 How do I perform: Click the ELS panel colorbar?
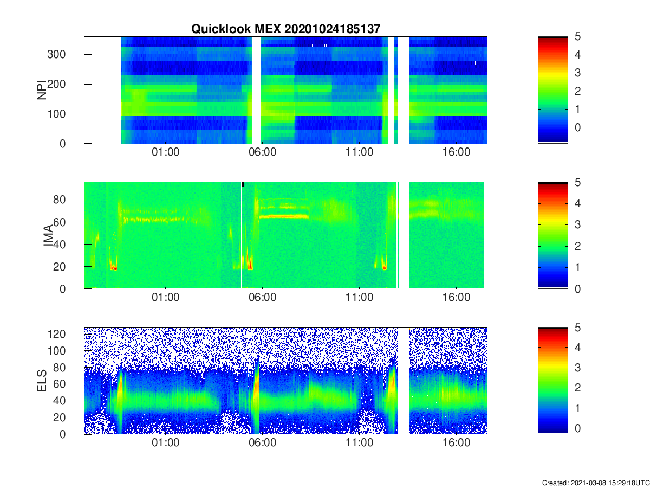pos(553,381)
